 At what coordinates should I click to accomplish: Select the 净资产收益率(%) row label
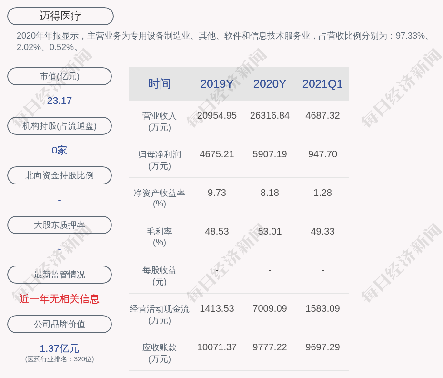pyautogui.click(x=159, y=198)
